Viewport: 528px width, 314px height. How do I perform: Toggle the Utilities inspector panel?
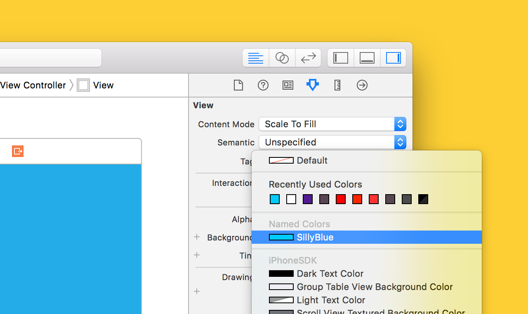393,58
